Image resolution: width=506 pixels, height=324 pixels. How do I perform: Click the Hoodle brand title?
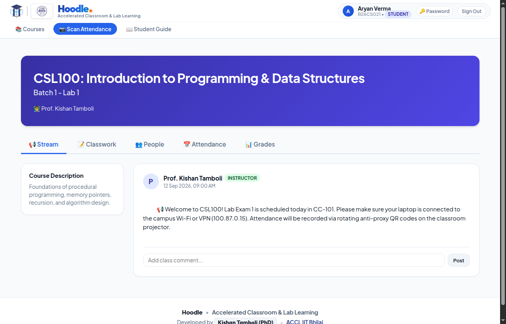tap(75, 9)
